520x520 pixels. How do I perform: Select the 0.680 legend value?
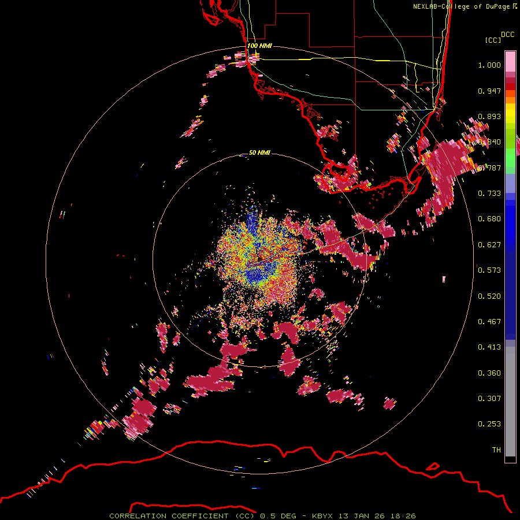[489, 219]
